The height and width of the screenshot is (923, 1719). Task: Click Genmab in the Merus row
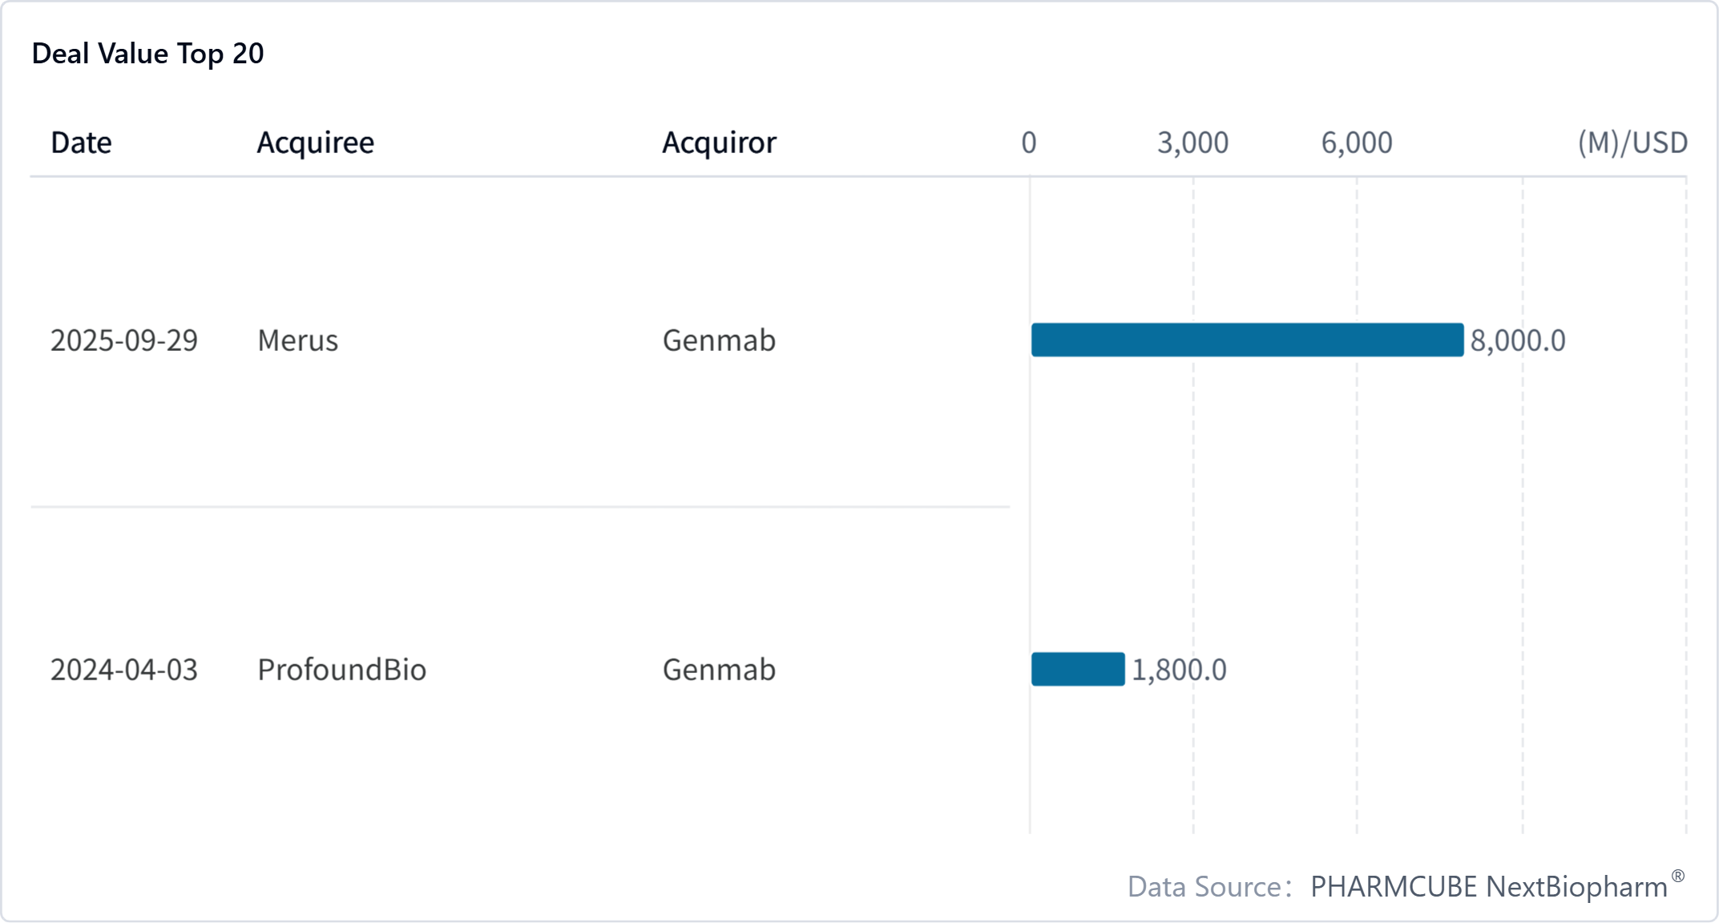tap(719, 341)
